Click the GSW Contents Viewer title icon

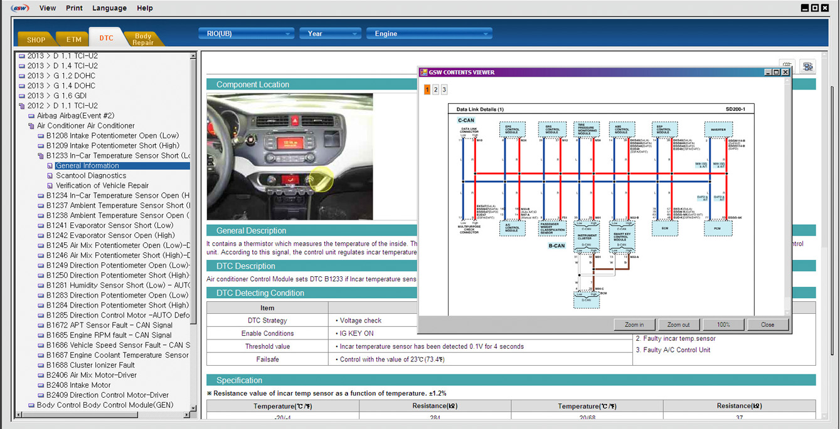click(x=423, y=73)
